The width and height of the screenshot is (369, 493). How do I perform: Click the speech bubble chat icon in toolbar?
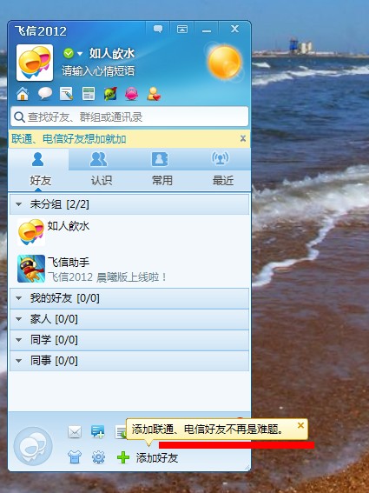(x=45, y=94)
